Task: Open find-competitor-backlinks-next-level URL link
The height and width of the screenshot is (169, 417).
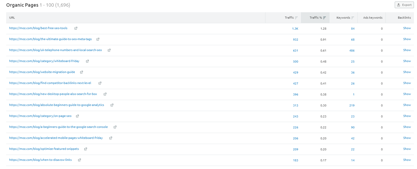Action: pyautogui.click(x=50, y=83)
